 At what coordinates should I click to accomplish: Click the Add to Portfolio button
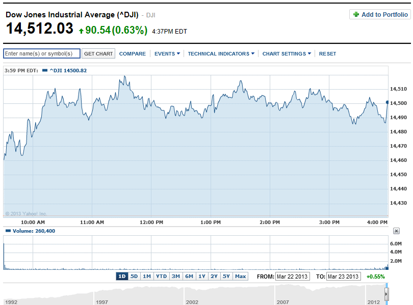tap(380, 14)
